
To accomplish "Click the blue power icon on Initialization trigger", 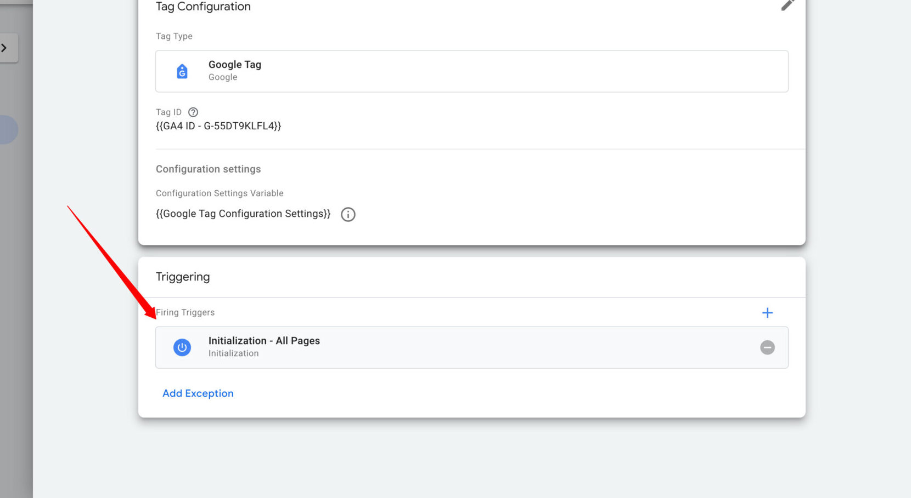I will tap(182, 347).
